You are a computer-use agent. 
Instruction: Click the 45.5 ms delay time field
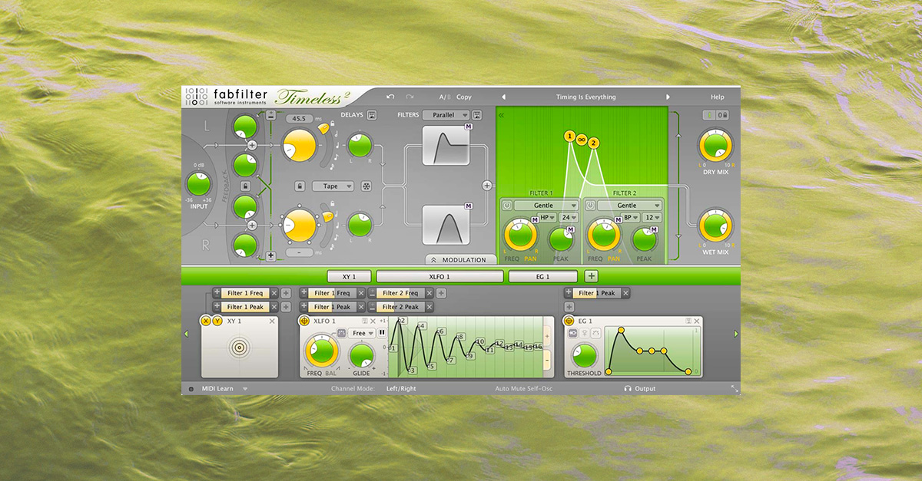coord(300,119)
